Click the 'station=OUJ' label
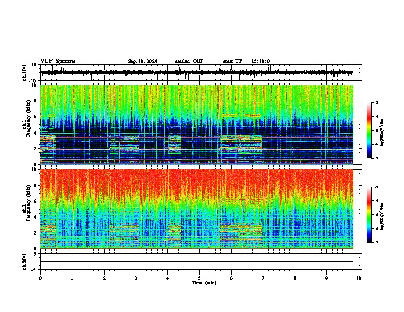404x312 pixels. [189, 61]
